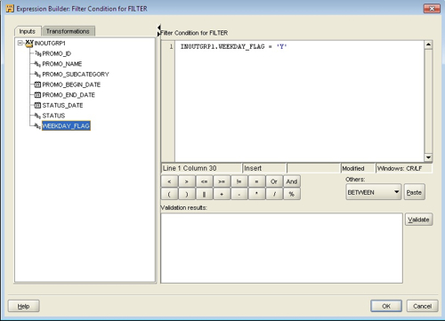Image resolution: width=445 pixels, height=321 pixels.
Task: Click the expression editor scrollbar up arrow
Action: pyautogui.click(x=428, y=45)
